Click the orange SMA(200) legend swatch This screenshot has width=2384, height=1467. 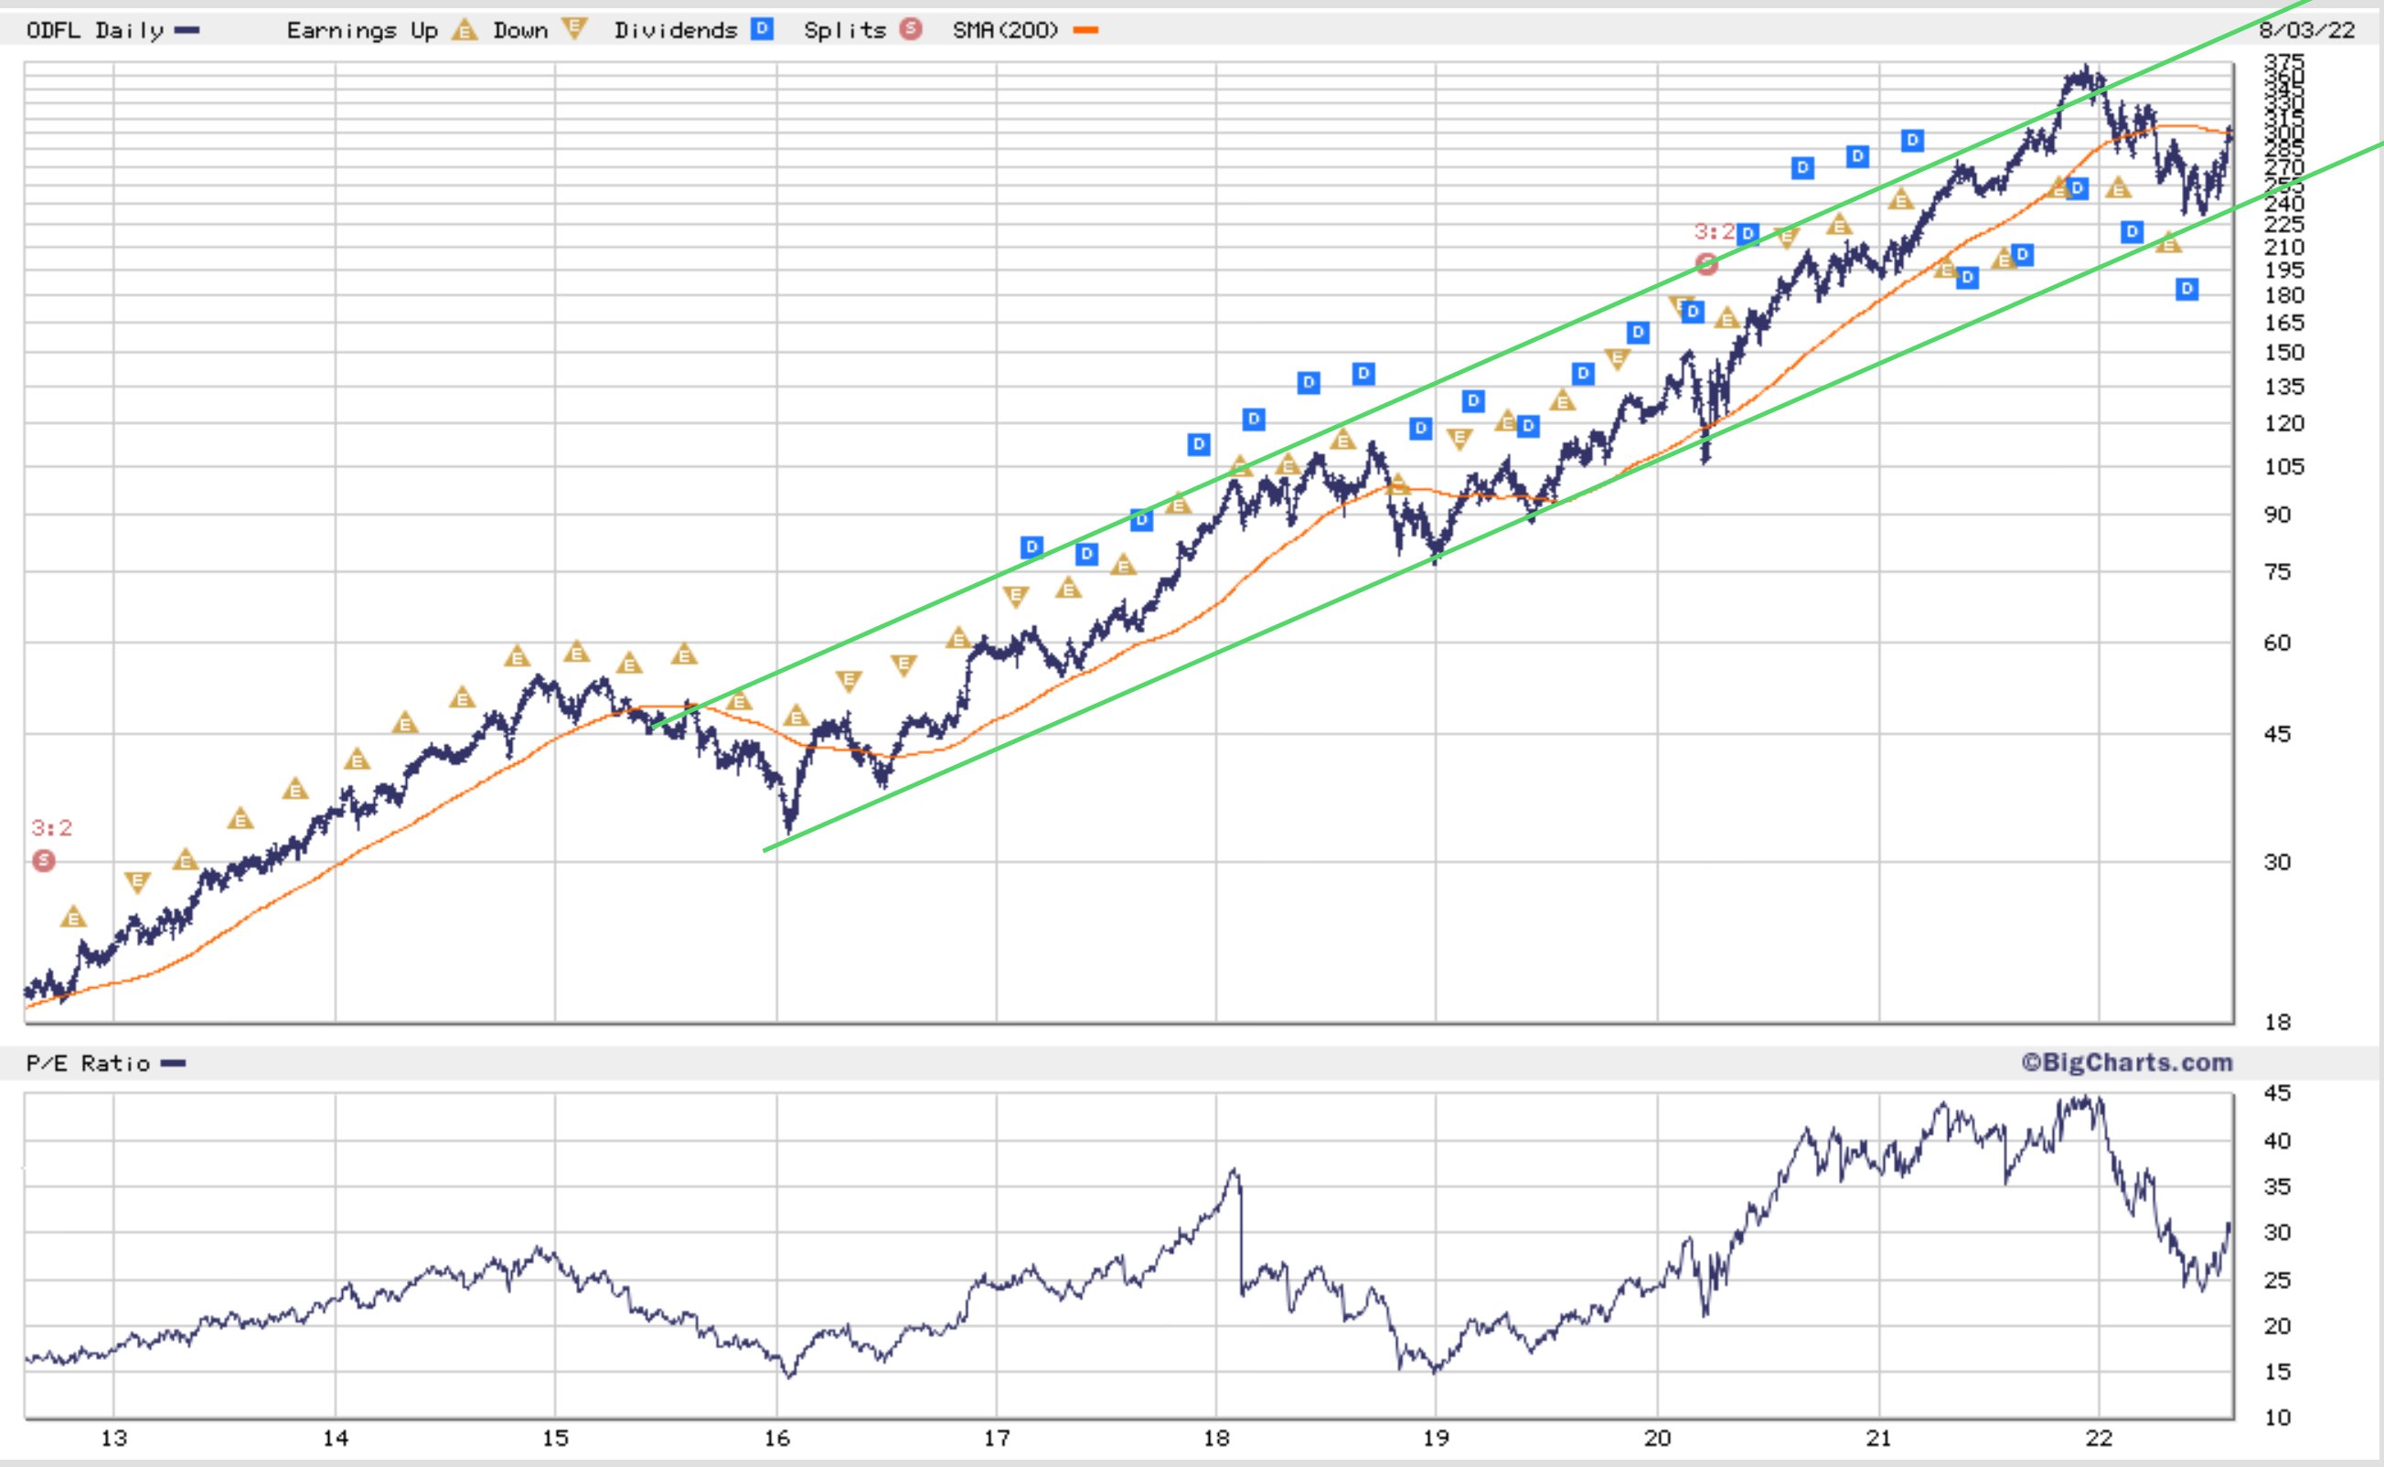pos(1086,30)
